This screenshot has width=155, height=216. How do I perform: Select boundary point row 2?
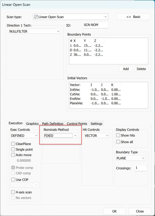(x=86, y=55)
